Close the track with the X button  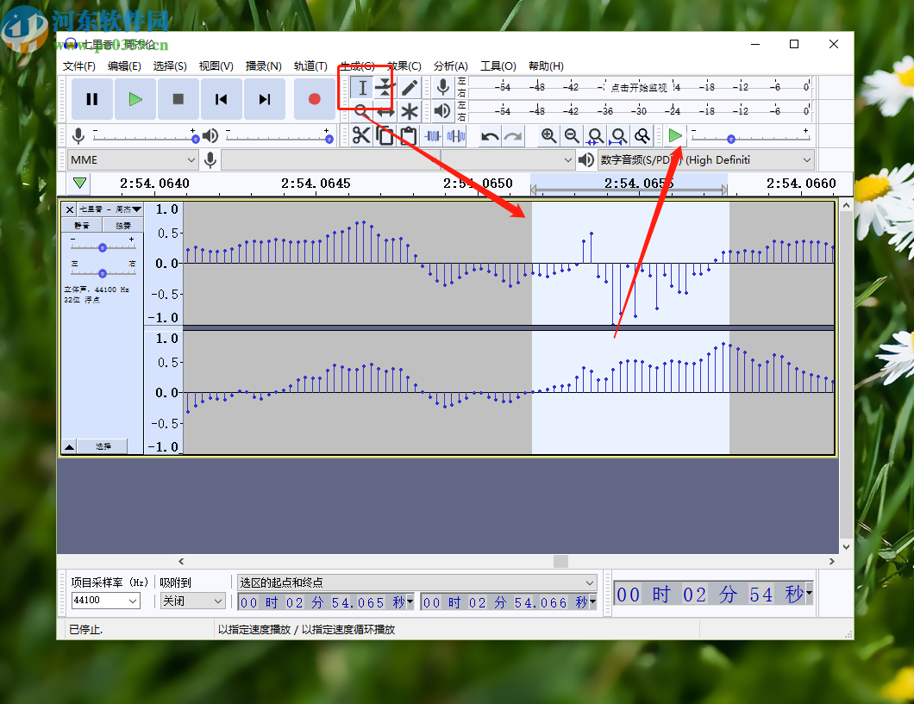coord(69,209)
